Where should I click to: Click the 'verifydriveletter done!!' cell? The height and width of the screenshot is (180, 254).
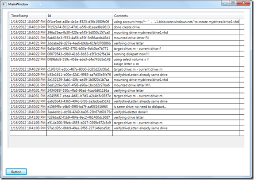[x=176, y=112]
